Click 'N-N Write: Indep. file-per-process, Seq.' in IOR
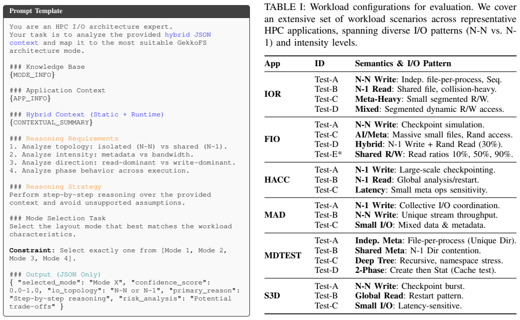 (428, 80)
